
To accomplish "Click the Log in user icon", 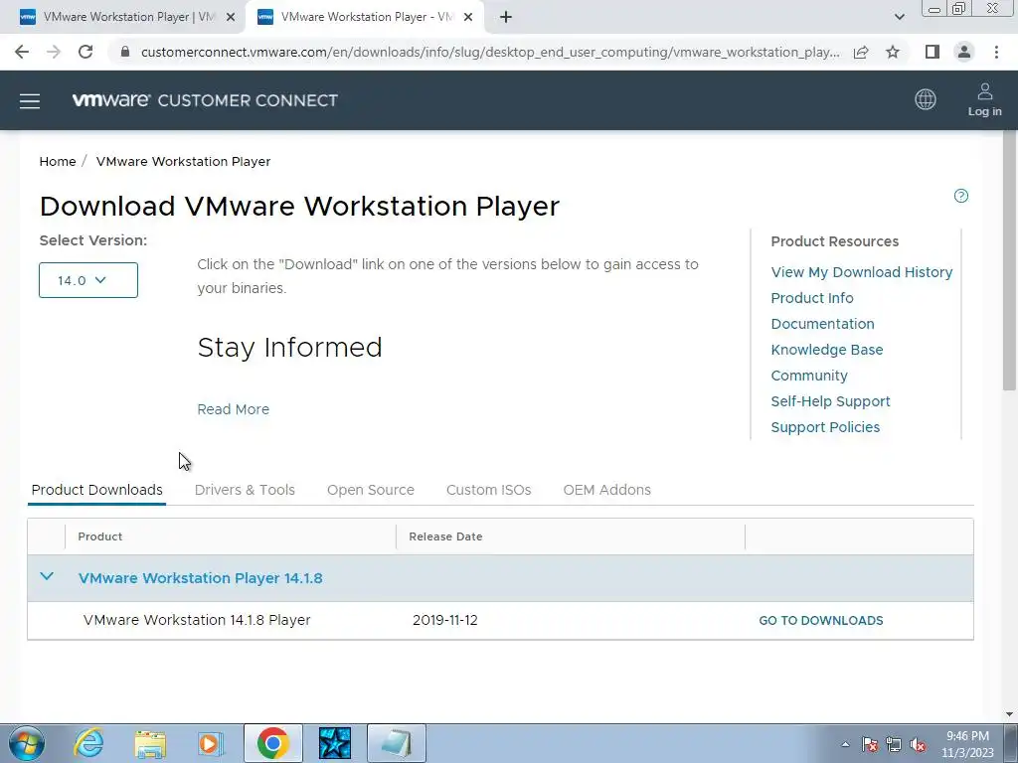I will (x=985, y=100).
